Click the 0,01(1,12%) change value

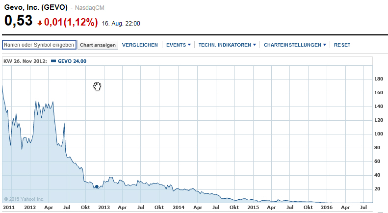click(71, 22)
